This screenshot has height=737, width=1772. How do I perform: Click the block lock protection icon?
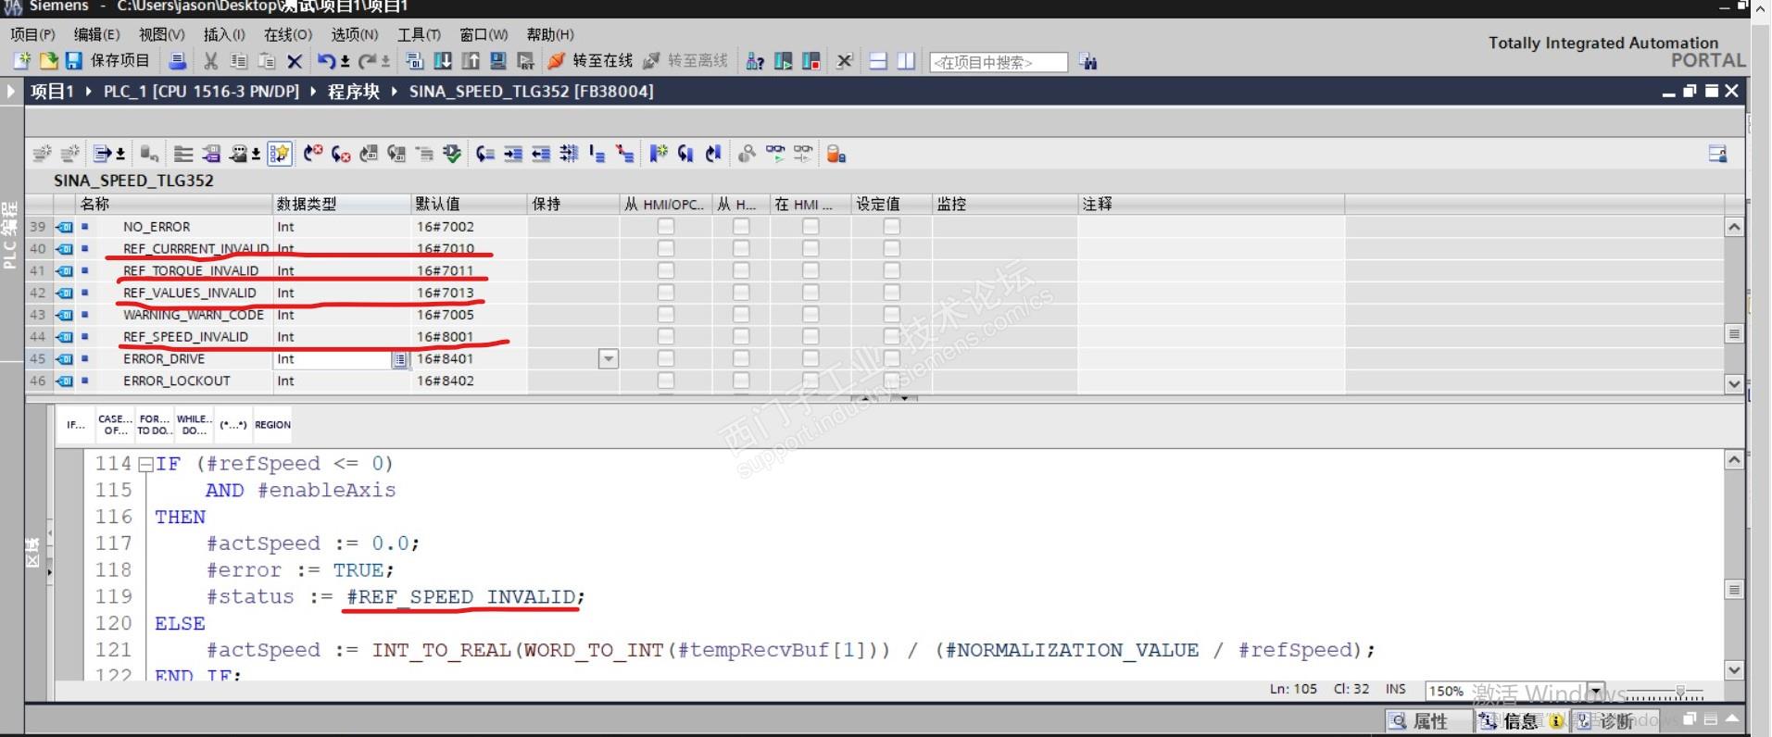click(x=836, y=154)
